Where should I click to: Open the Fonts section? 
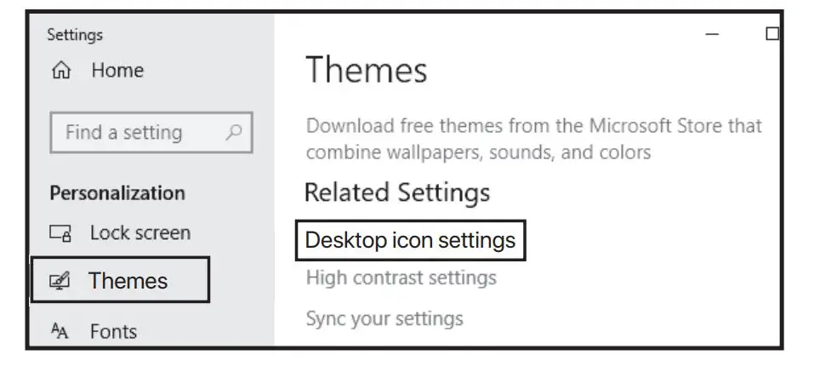[113, 330]
